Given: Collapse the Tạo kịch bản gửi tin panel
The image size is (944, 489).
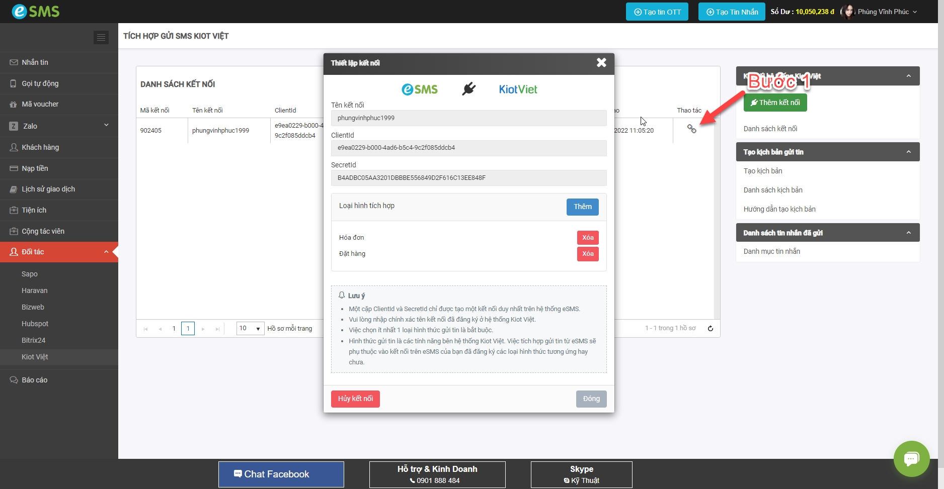Looking at the screenshot, I should click(x=908, y=152).
